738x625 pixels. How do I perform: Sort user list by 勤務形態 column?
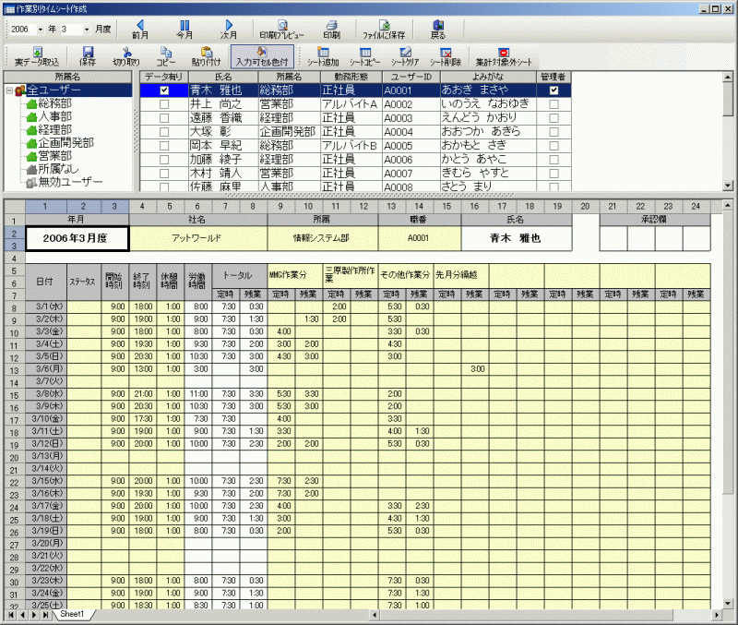coord(351,77)
